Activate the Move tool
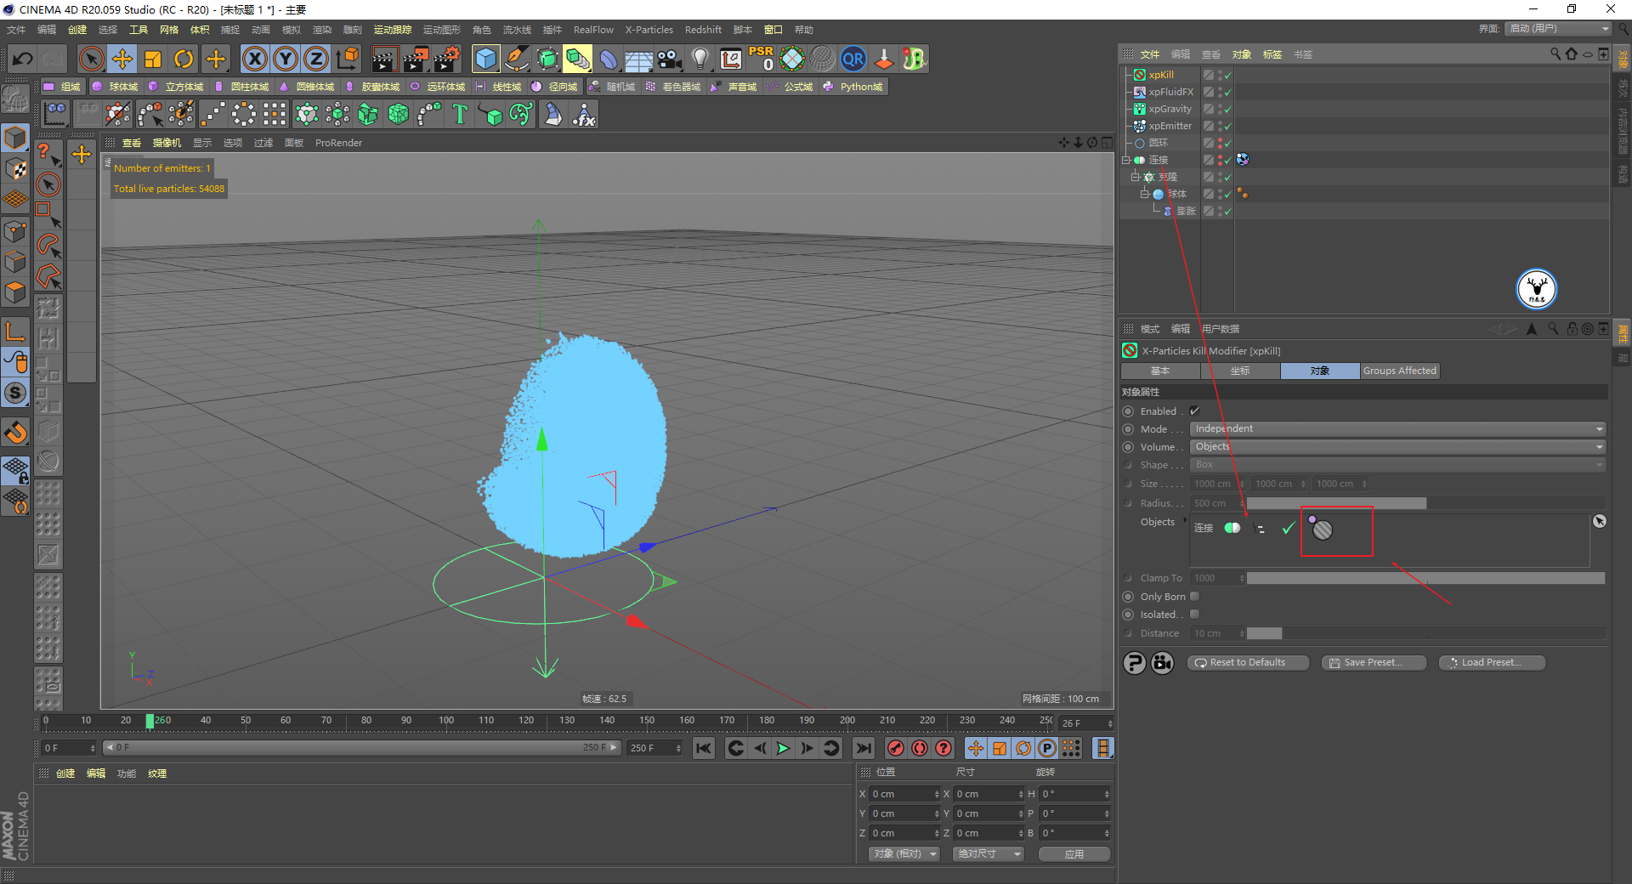The height and width of the screenshot is (884, 1632). click(x=122, y=59)
